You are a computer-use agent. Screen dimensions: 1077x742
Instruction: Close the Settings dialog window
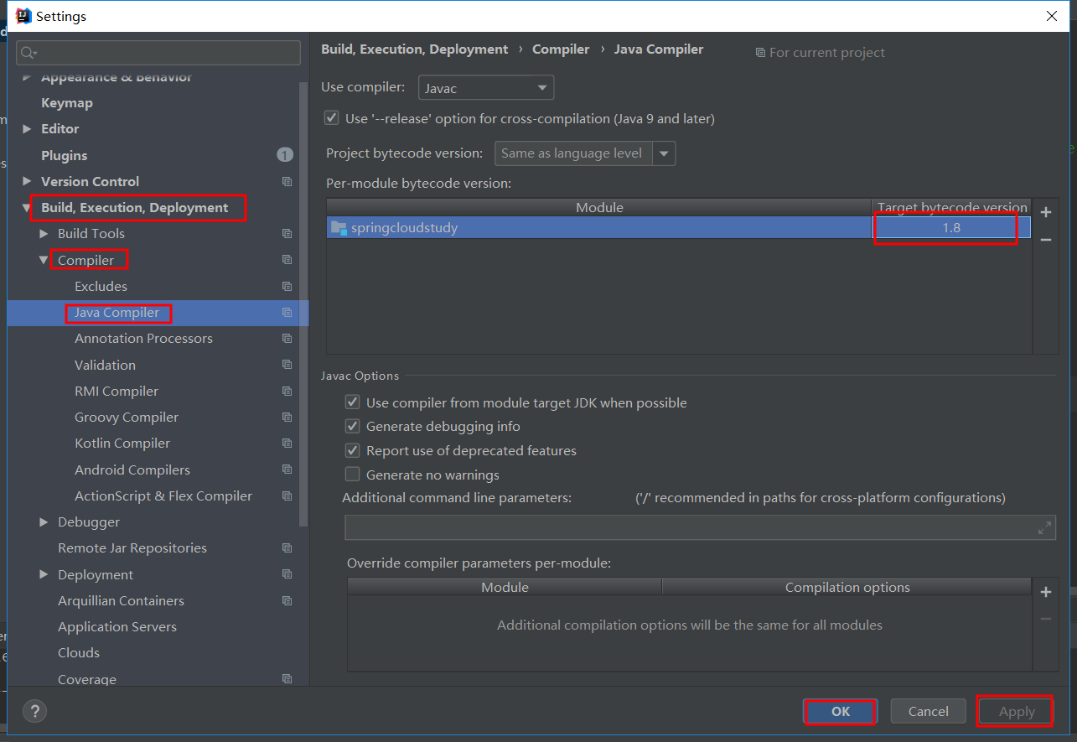[x=1052, y=16]
